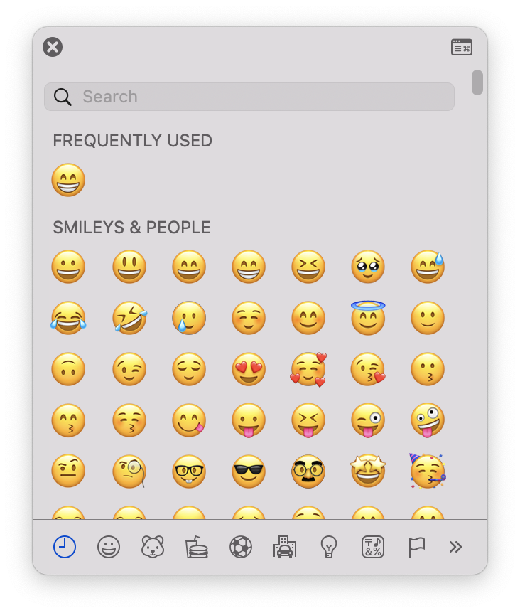
Task: Select the party face with hat emoji
Action: pyautogui.click(x=428, y=471)
